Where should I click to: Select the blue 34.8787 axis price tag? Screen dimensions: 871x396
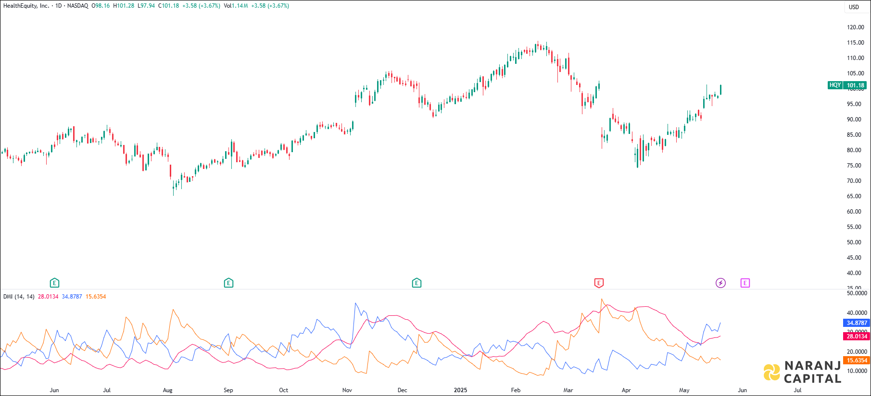tap(857, 323)
